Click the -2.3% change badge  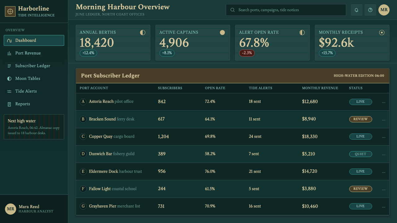[247, 53]
